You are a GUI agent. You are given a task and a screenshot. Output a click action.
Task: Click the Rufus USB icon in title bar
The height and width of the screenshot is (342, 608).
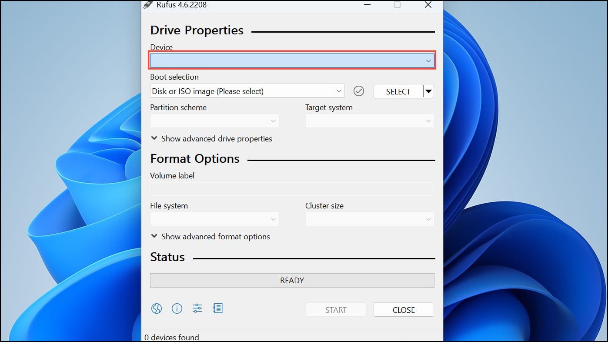148,5
